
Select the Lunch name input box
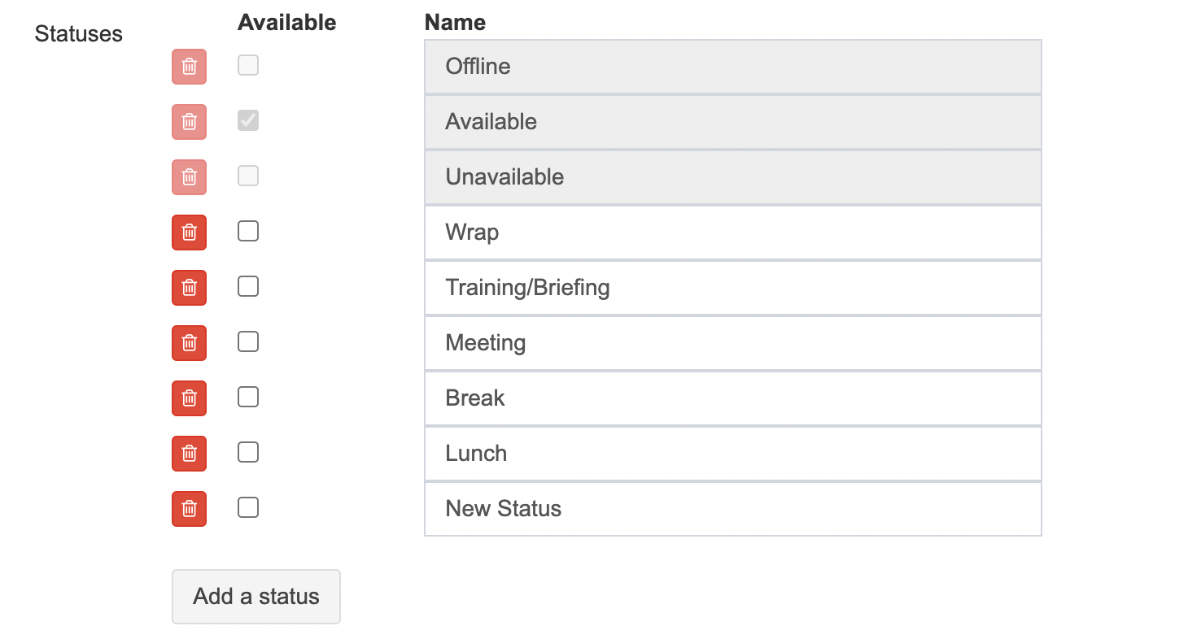click(732, 454)
